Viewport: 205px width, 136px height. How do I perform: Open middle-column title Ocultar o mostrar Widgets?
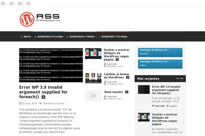click(117, 55)
